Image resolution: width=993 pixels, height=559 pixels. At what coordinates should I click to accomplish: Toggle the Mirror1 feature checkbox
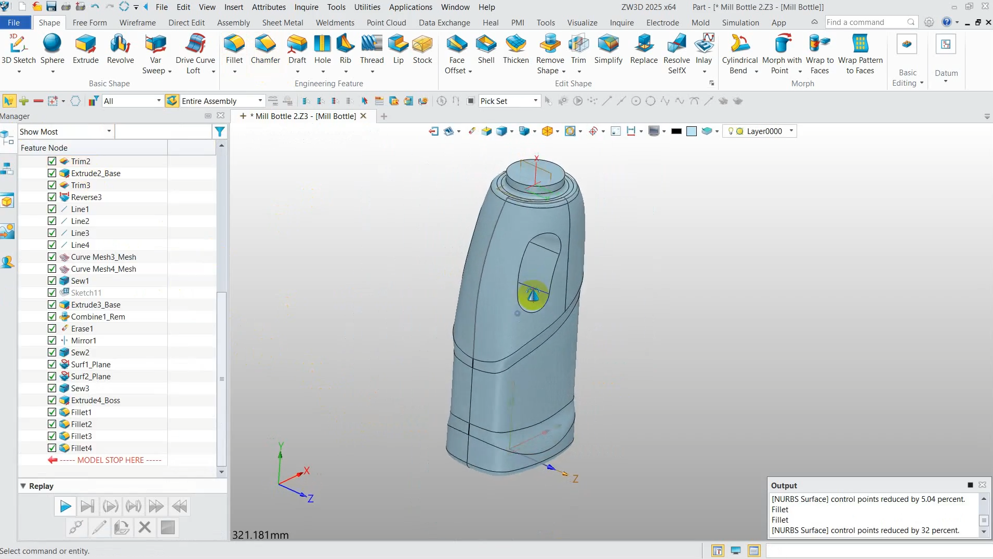[52, 340]
